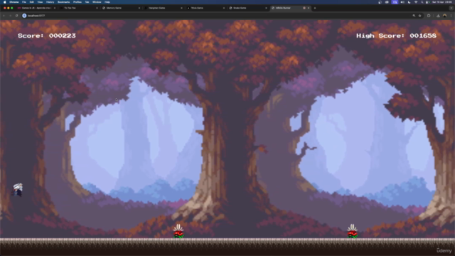Click the farther red plant enemy on right

click(353, 231)
